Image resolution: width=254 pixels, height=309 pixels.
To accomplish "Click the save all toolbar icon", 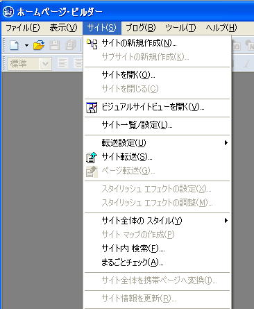I will [x=71, y=45].
